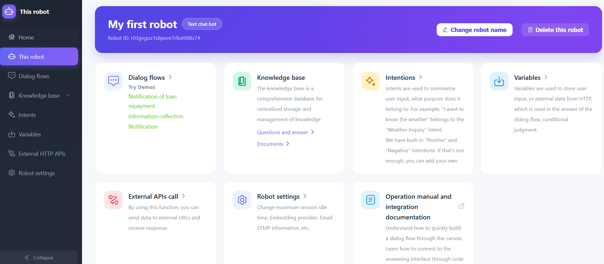Click the chevron next to Dialog flows card title
The width and height of the screenshot is (604, 264).
(x=170, y=77)
